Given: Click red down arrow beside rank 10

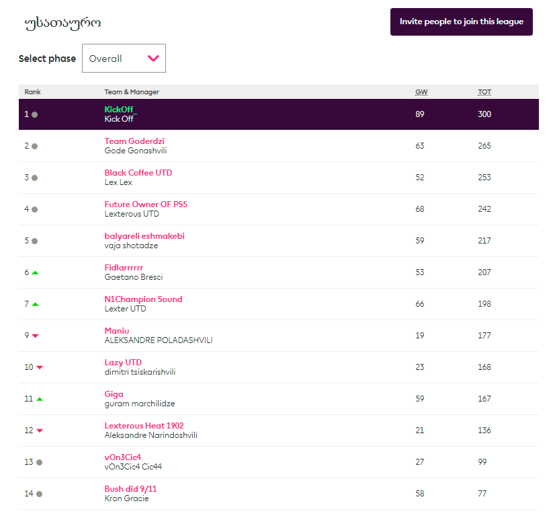Looking at the screenshot, I should pos(39,367).
